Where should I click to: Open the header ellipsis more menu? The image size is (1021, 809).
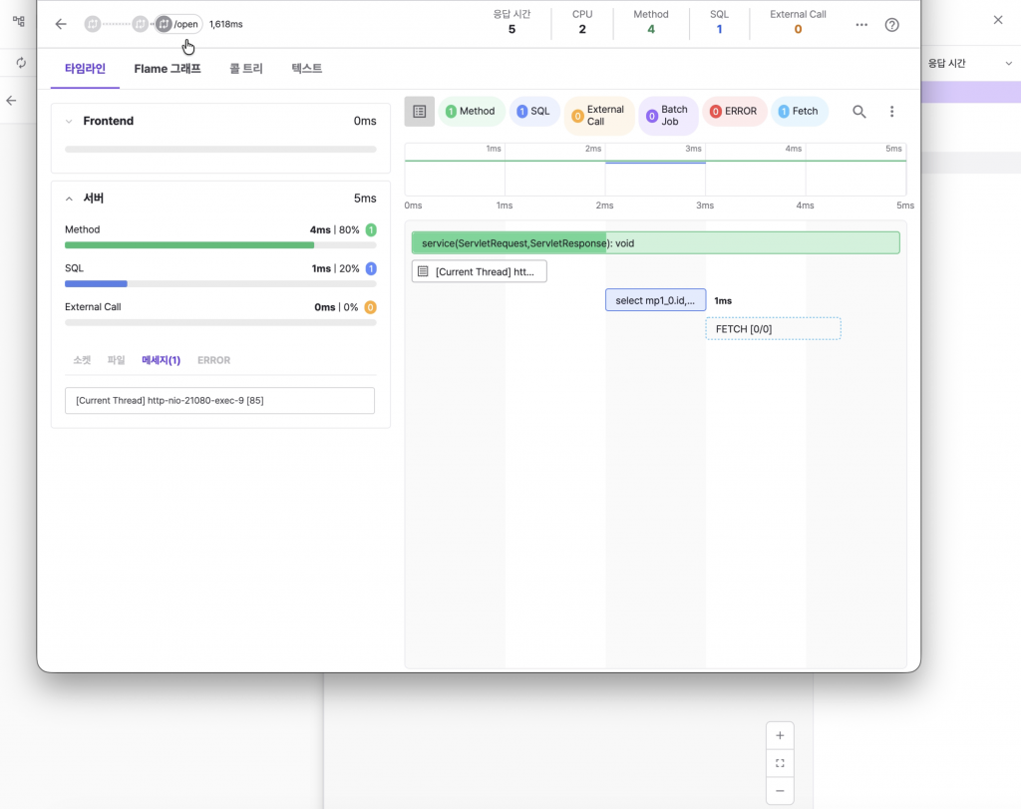tap(861, 24)
